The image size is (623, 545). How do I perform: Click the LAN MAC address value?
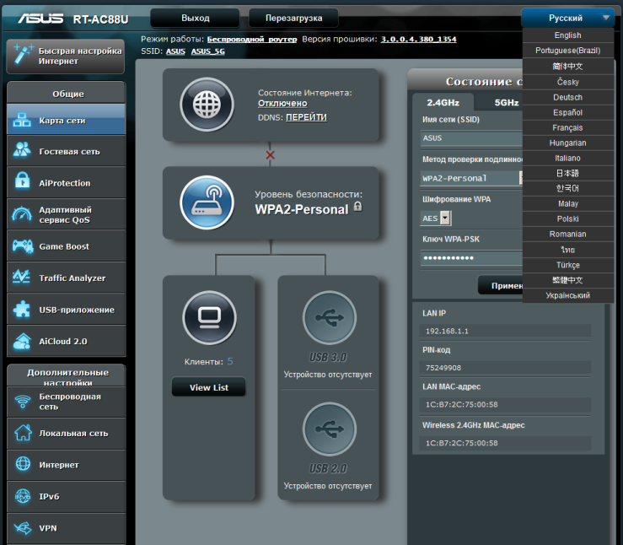coord(505,405)
